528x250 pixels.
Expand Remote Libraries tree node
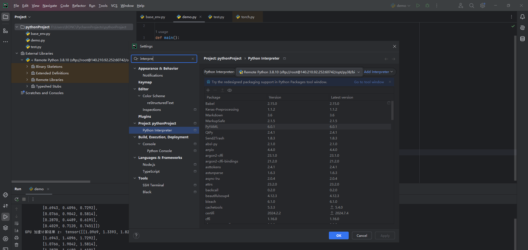[27, 80]
